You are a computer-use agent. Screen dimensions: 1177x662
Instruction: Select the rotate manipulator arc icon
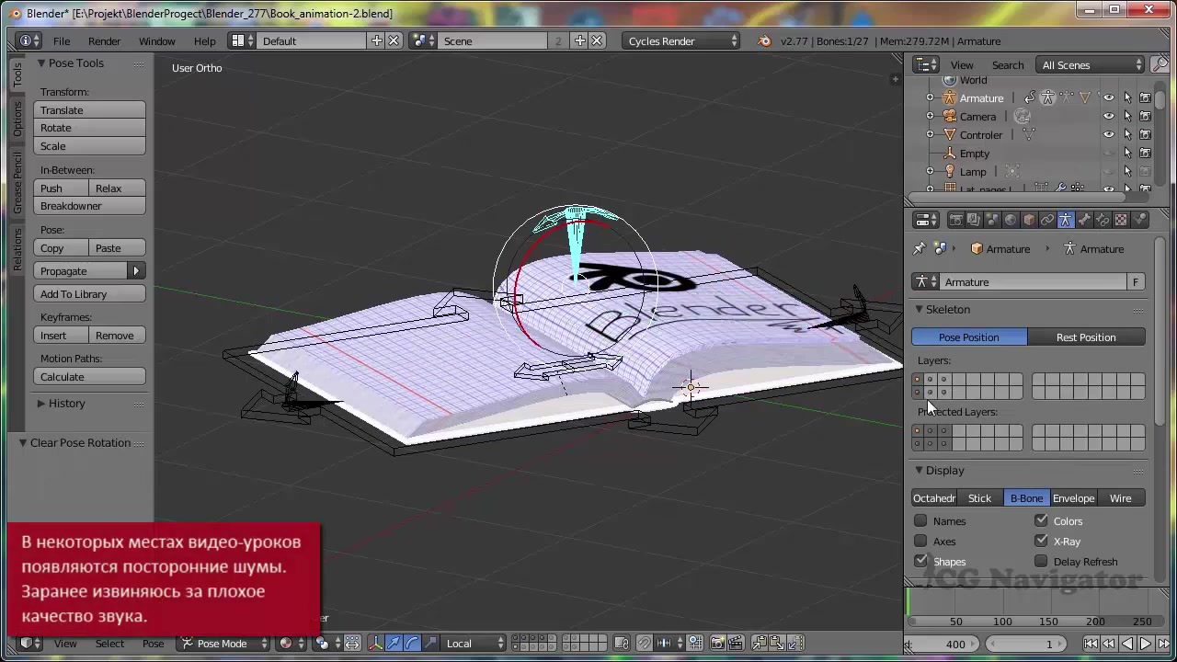[412, 643]
